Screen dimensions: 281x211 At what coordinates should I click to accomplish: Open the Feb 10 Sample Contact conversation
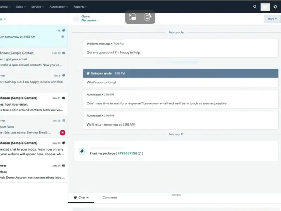[x=33, y=59]
